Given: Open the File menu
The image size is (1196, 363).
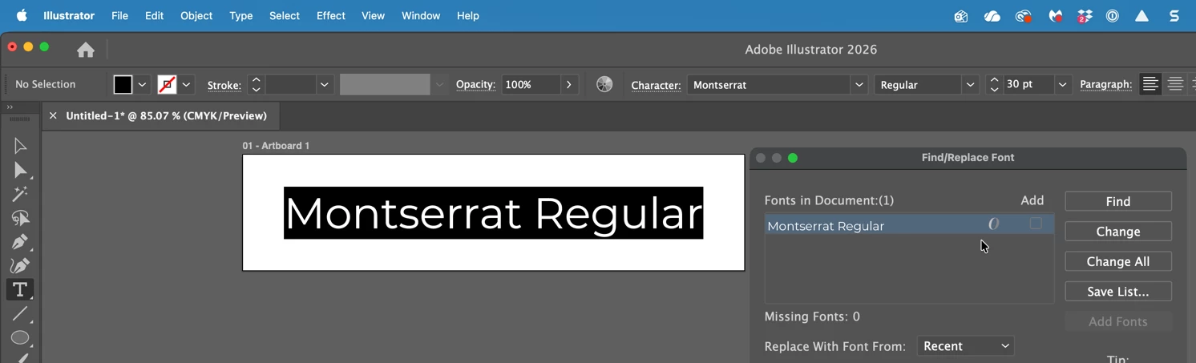Looking at the screenshot, I should click(119, 15).
